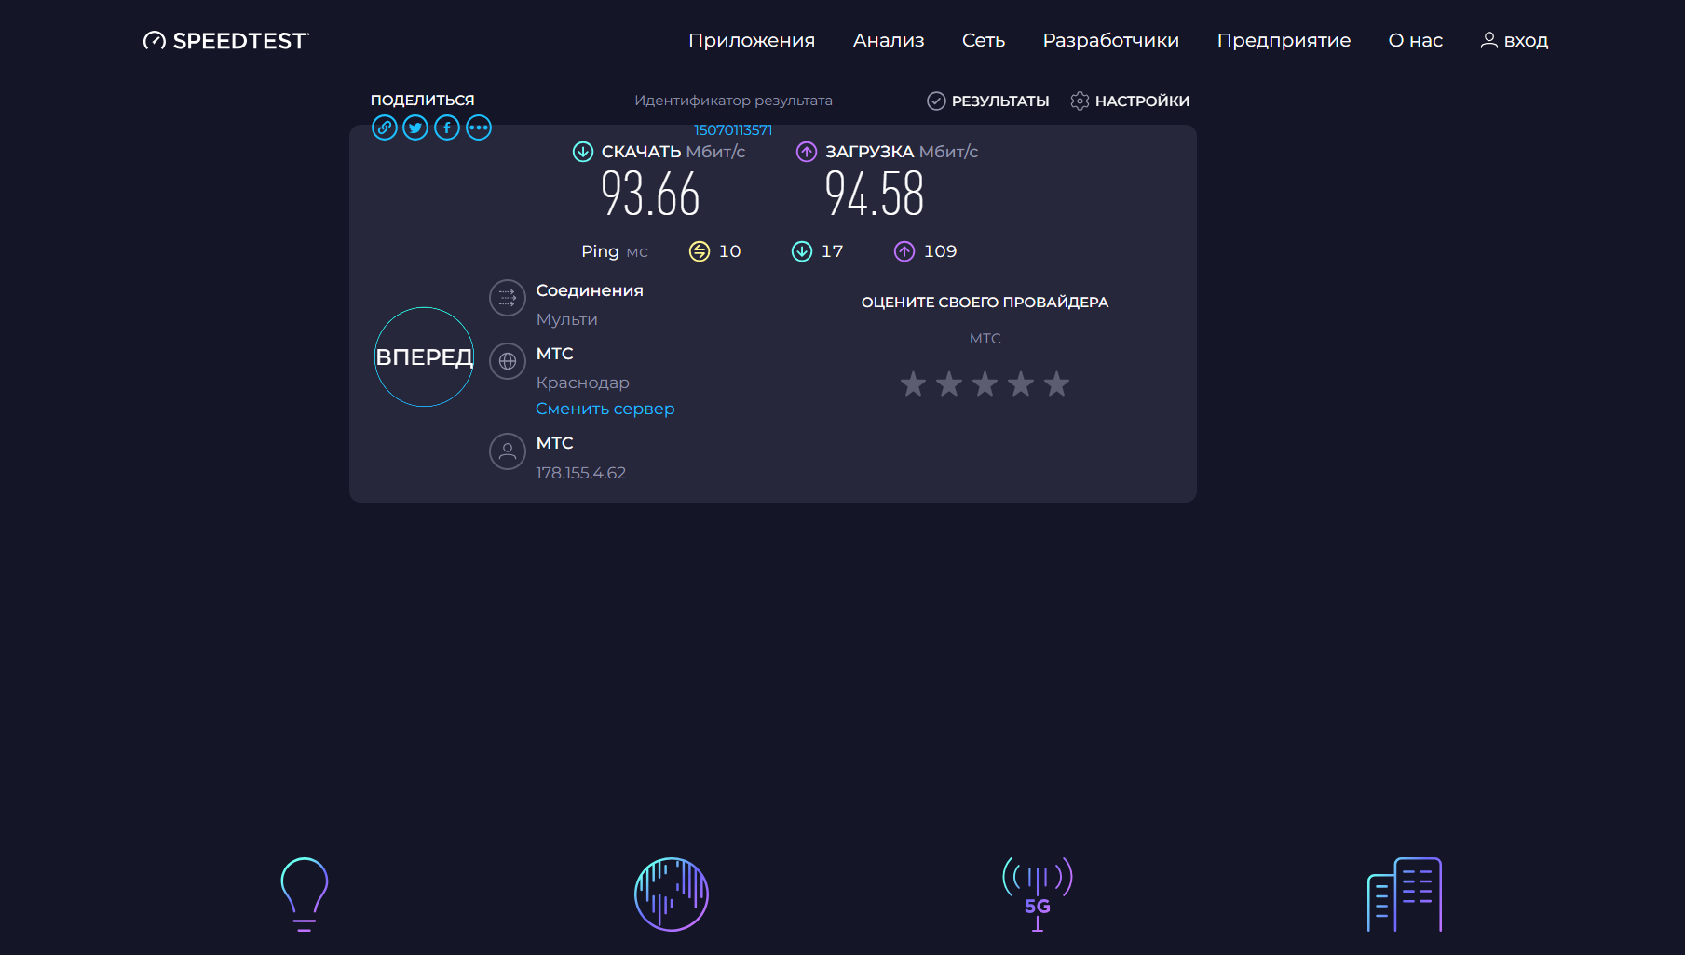The width and height of the screenshot is (1685, 955).
Task: Click the ОЦЕНИТЕ СВОЕГО ПРОВАЙДЕРА heading
Action: point(985,302)
